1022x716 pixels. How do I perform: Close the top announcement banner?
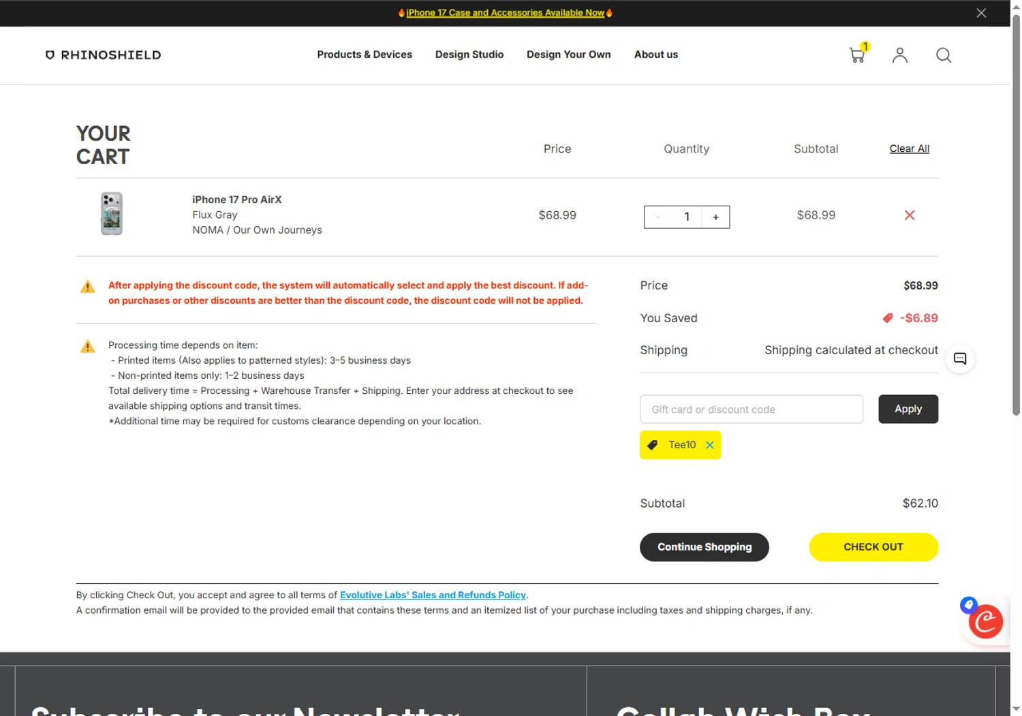(981, 13)
